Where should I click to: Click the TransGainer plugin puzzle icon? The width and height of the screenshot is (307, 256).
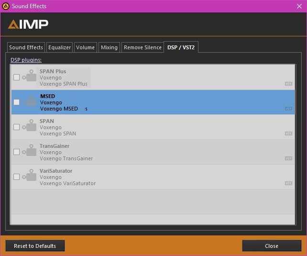click(29, 150)
